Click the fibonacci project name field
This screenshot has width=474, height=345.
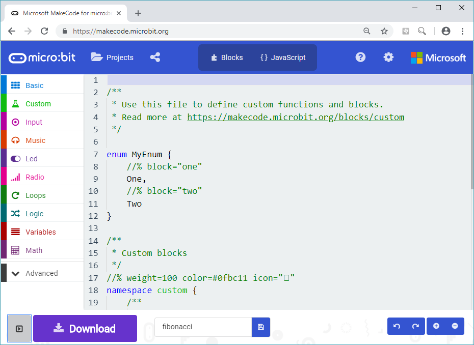[203, 327]
